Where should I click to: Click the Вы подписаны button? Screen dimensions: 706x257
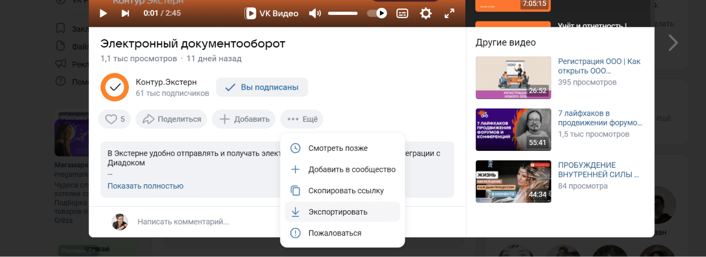pyautogui.click(x=262, y=87)
